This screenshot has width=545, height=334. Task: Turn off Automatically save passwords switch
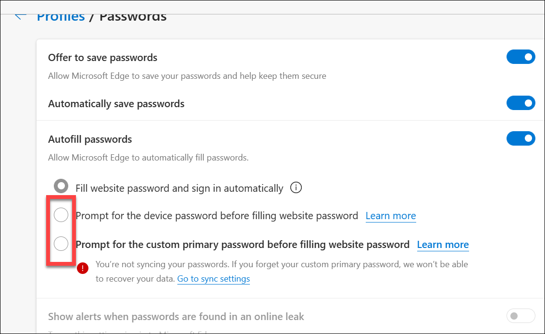(x=520, y=103)
